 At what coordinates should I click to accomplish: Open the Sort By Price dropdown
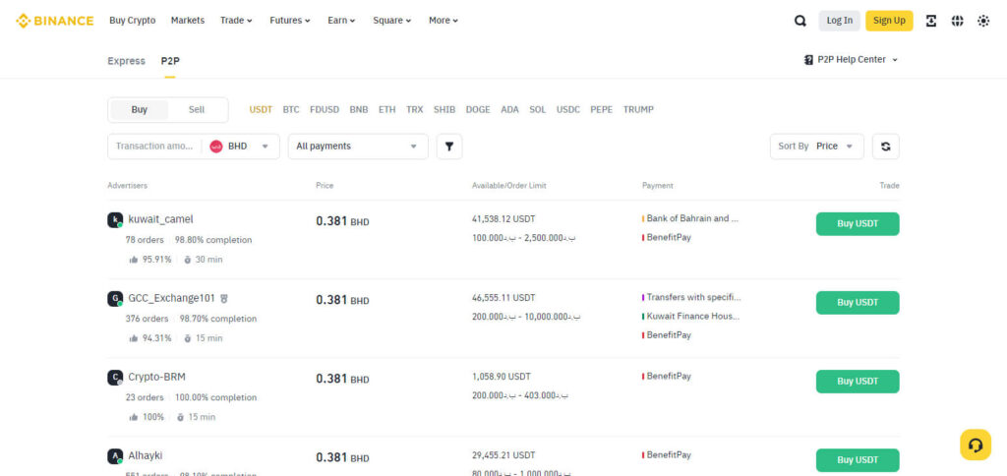pos(817,147)
